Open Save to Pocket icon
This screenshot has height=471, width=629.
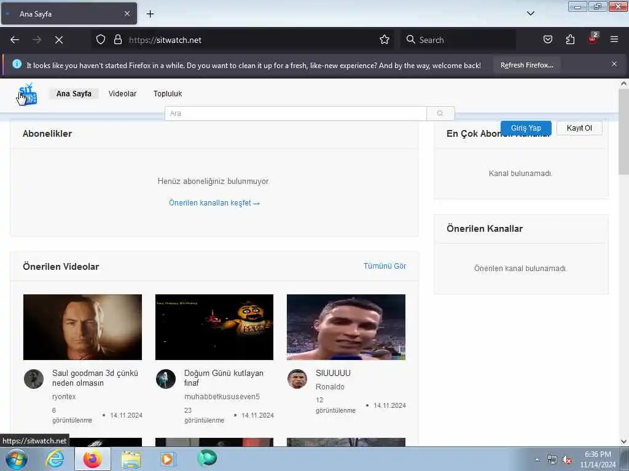(547, 40)
